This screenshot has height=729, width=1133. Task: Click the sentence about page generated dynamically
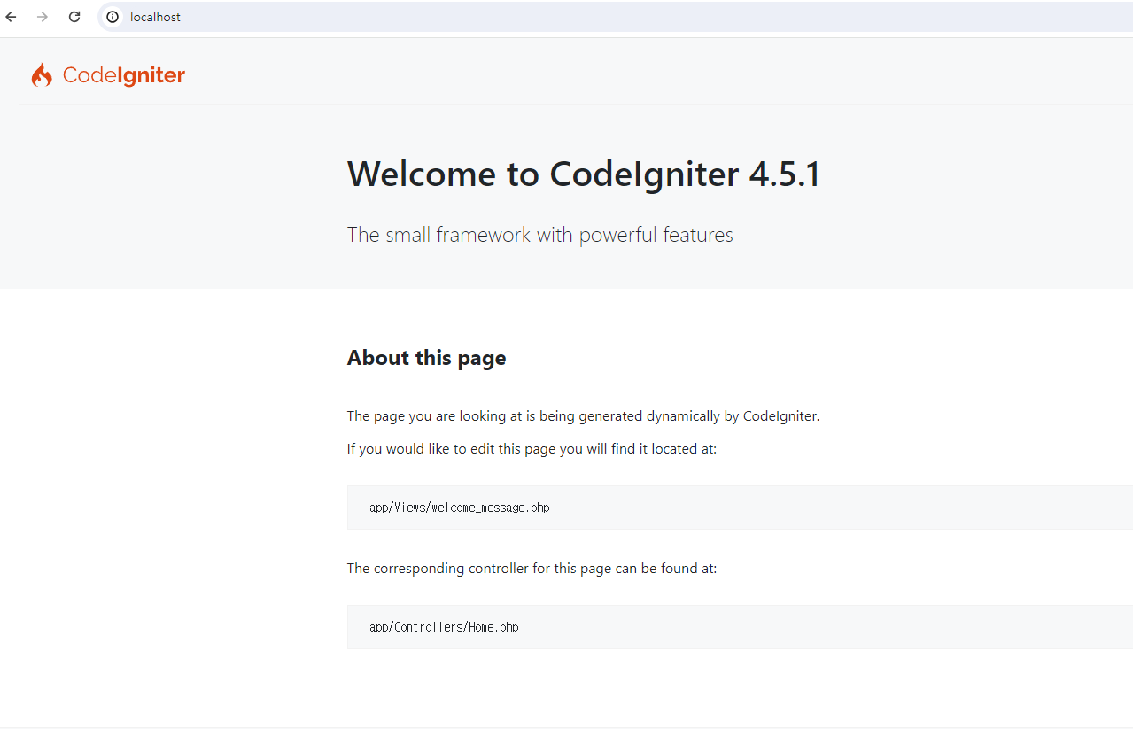[584, 415]
